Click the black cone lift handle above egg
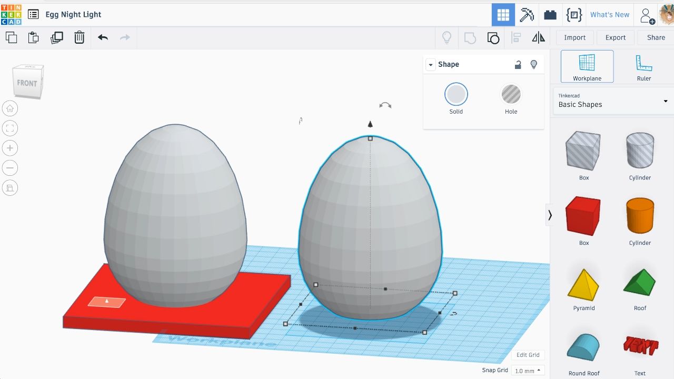The image size is (674, 379). 370,124
